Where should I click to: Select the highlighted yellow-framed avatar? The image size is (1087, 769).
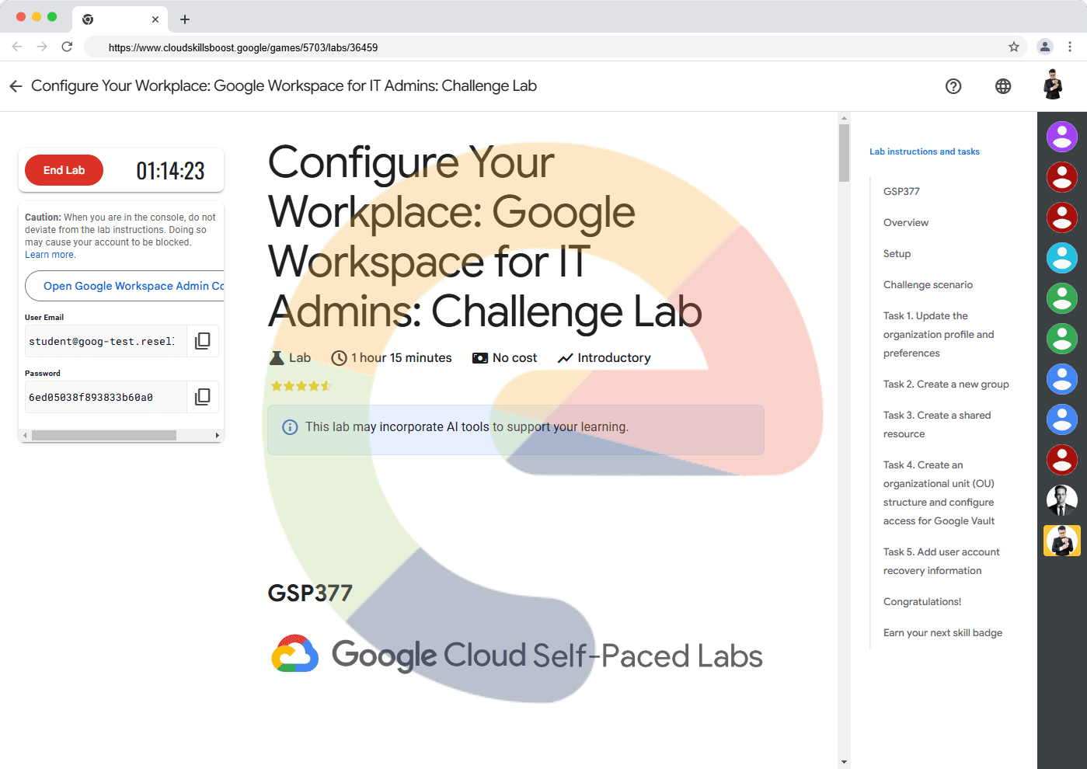click(1061, 541)
